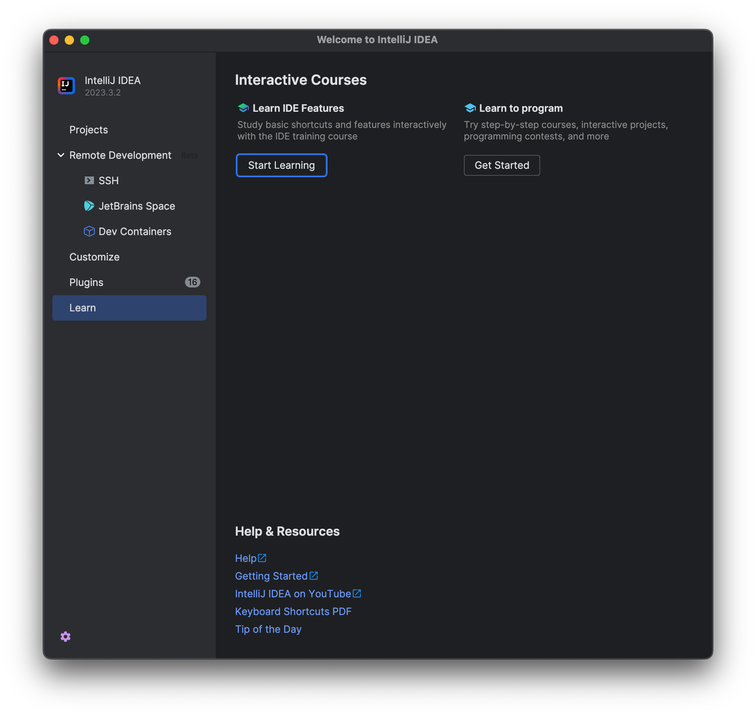Click the IntelliJ IDEA logo icon
Image resolution: width=756 pixels, height=716 pixels.
(66, 86)
